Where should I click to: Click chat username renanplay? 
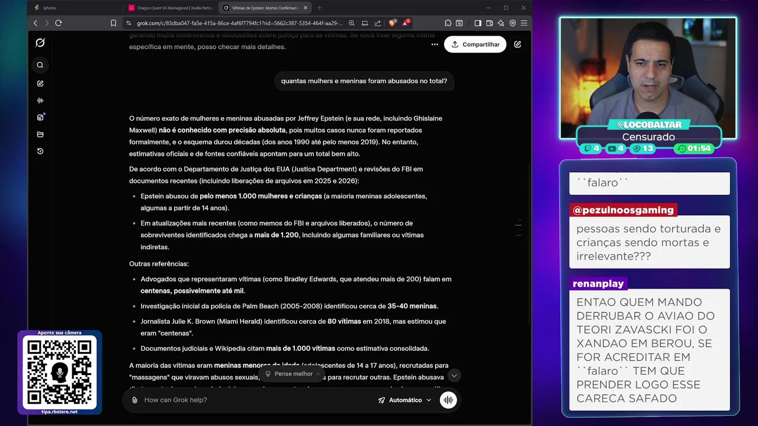(x=598, y=283)
